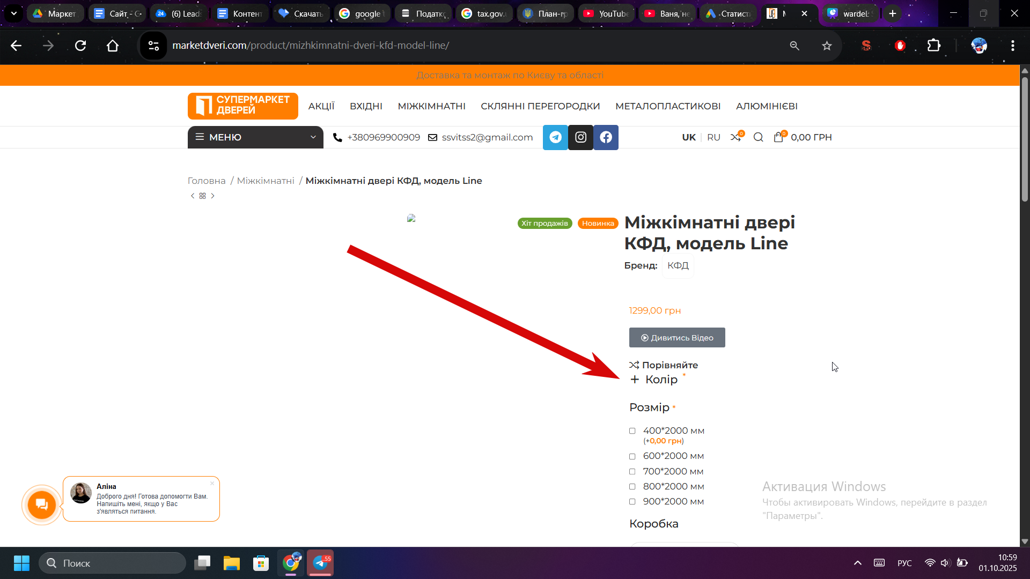The image size is (1030, 579).
Task: Open the Facebook social link icon
Action: [x=606, y=137]
